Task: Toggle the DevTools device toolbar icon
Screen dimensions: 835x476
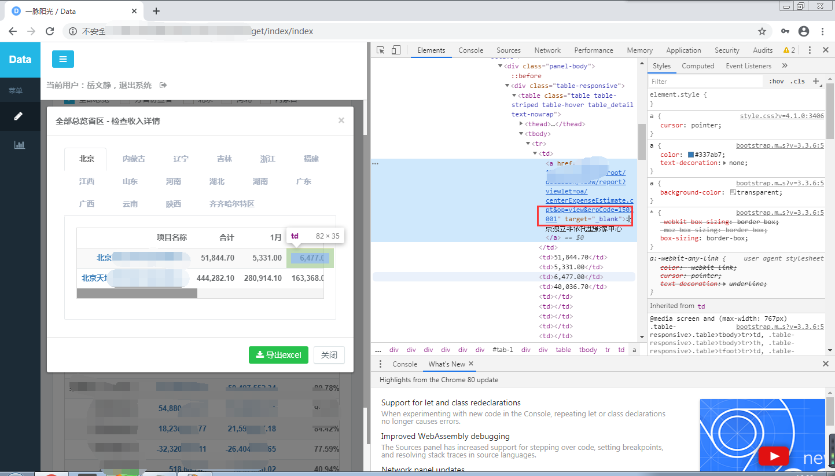Action: coord(396,50)
